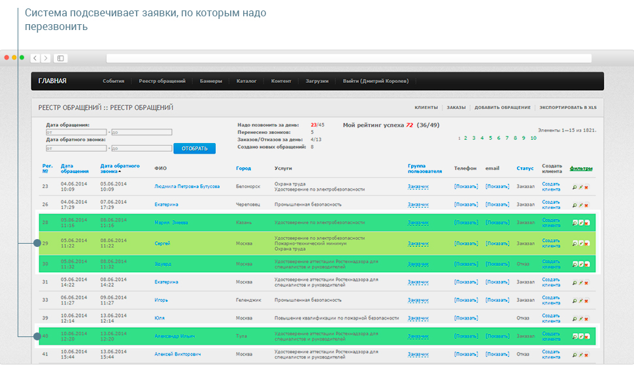Edit request 23 with the pencil icon

(580, 187)
